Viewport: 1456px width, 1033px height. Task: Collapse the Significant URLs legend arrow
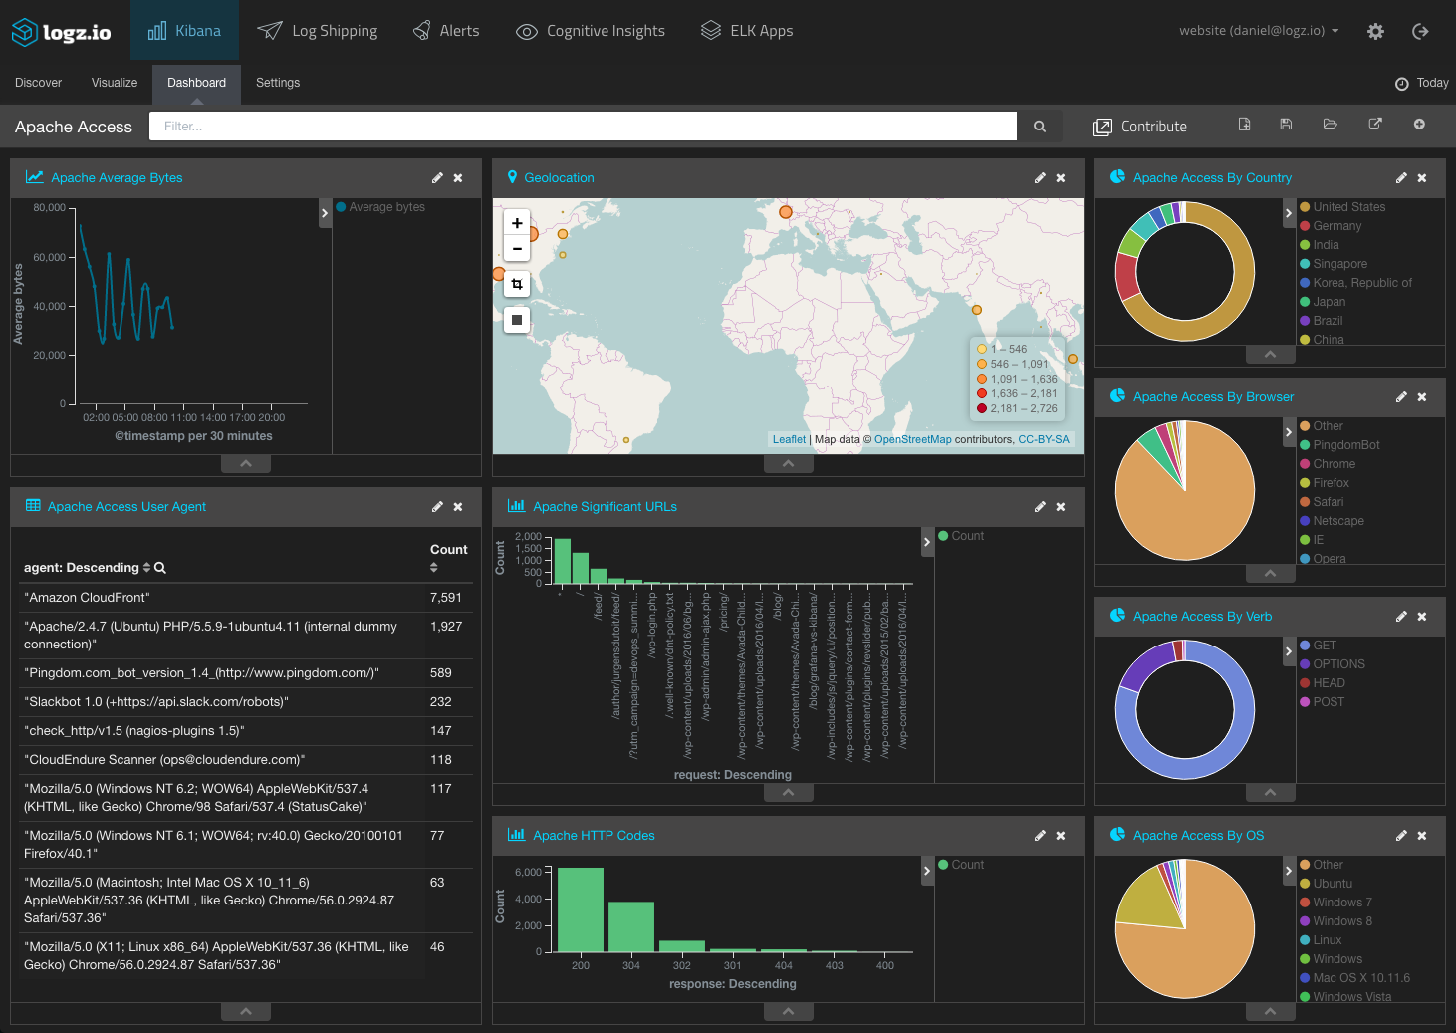click(x=927, y=542)
